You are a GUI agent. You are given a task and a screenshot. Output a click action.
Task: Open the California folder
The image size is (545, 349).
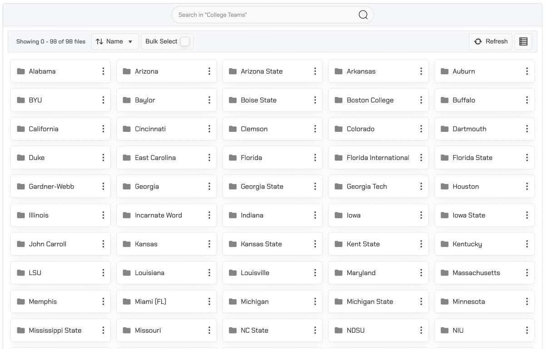click(x=60, y=129)
